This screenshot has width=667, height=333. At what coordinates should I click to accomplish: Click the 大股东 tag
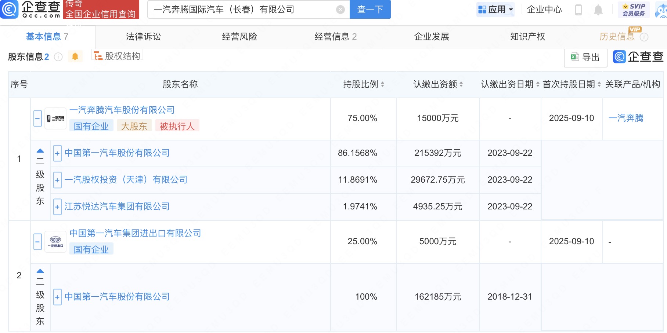134,126
